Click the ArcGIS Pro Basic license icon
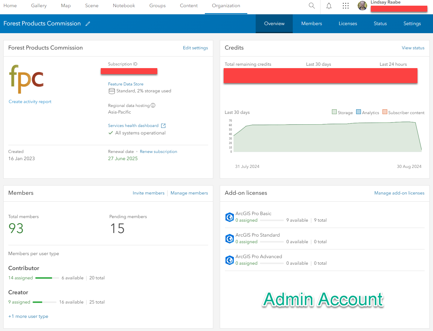The height and width of the screenshot is (331, 433). click(x=230, y=217)
